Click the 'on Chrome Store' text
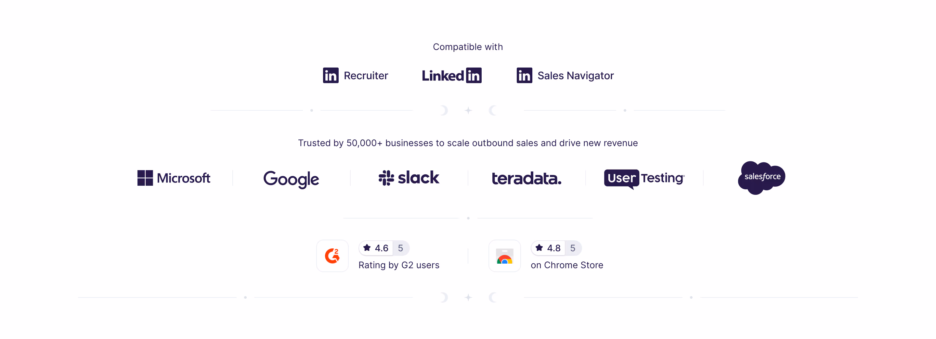Viewport: 936px width, 339px height. click(x=567, y=265)
